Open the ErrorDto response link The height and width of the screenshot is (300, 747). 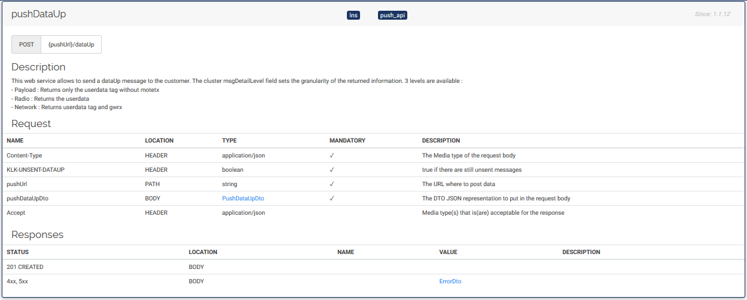(450, 282)
